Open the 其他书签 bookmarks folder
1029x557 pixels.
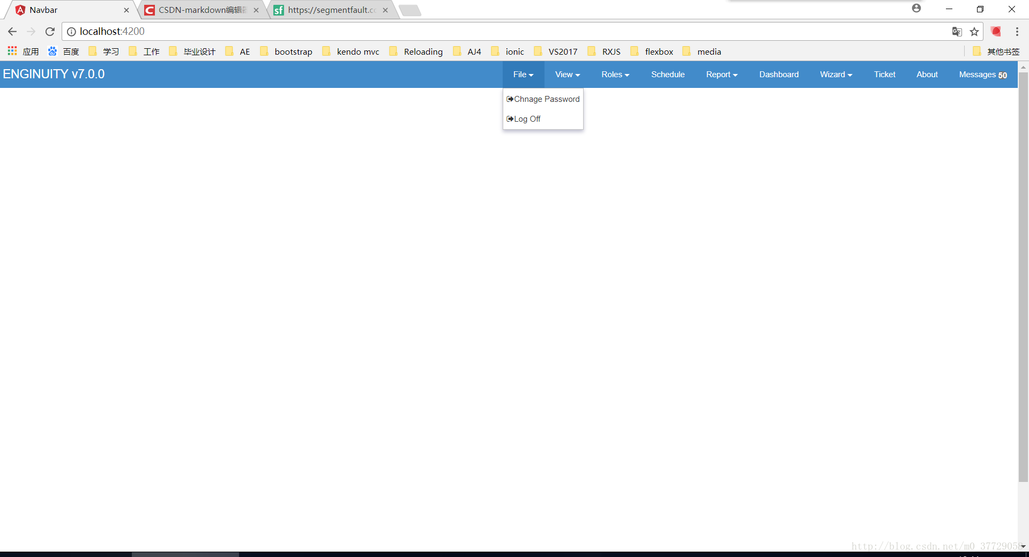pyautogui.click(x=996, y=51)
